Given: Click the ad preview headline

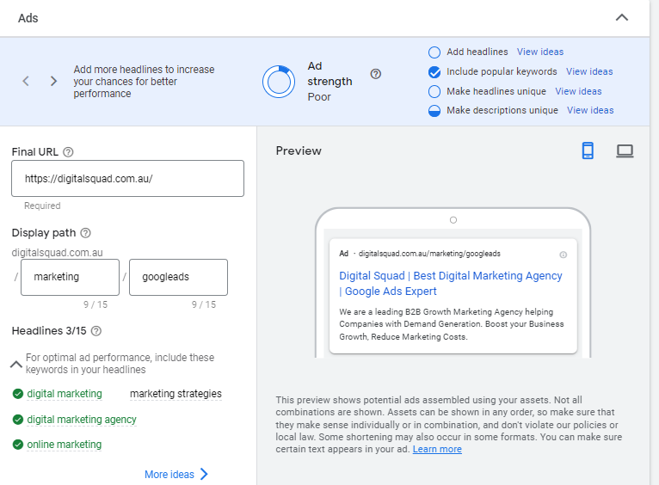Looking at the screenshot, I should tap(451, 284).
